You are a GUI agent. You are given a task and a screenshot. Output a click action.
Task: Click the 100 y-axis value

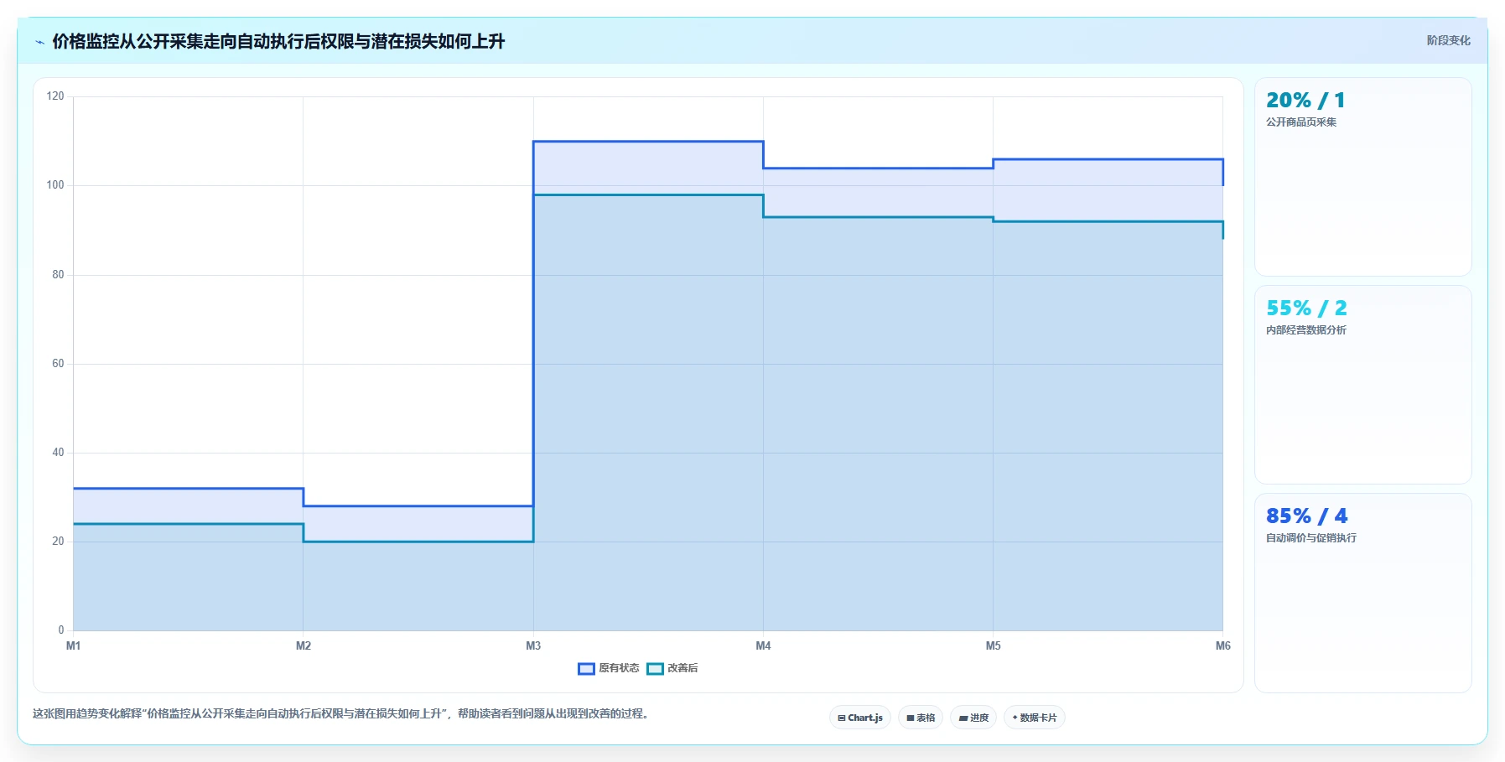[55, 185]
